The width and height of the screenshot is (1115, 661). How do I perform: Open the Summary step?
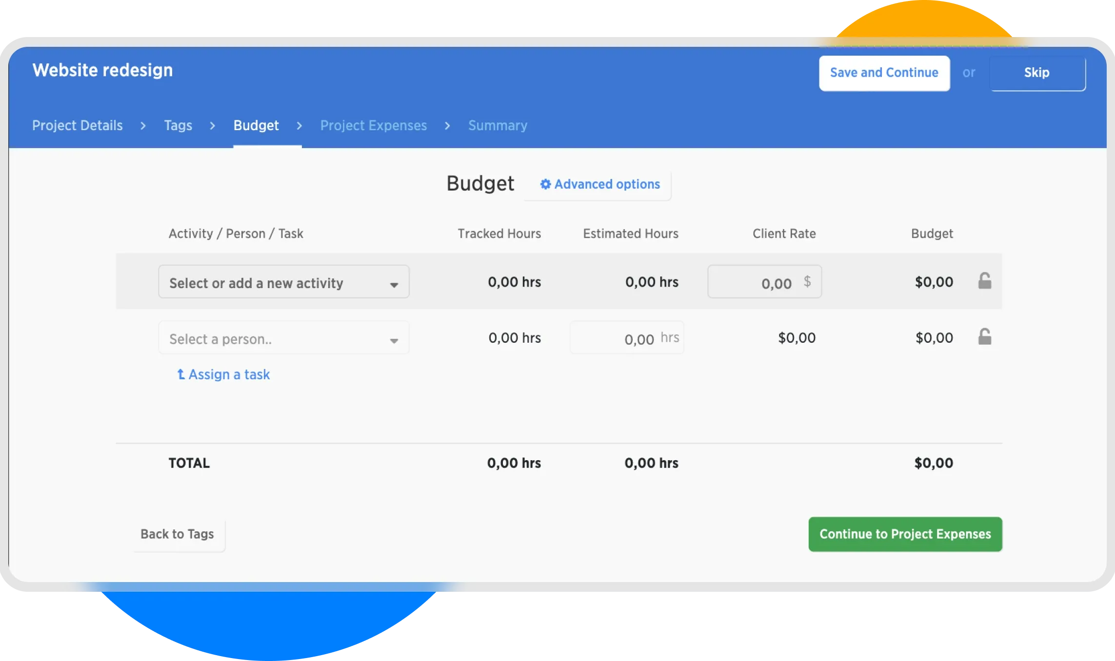pos(498,125)
